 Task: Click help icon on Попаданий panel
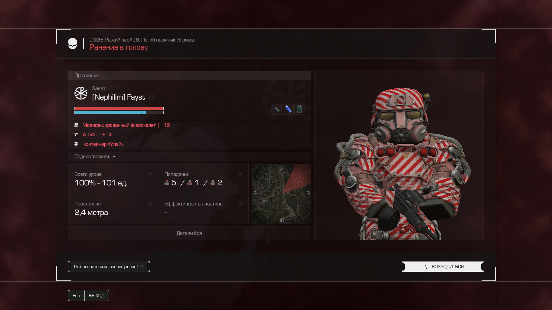[240, 174]
